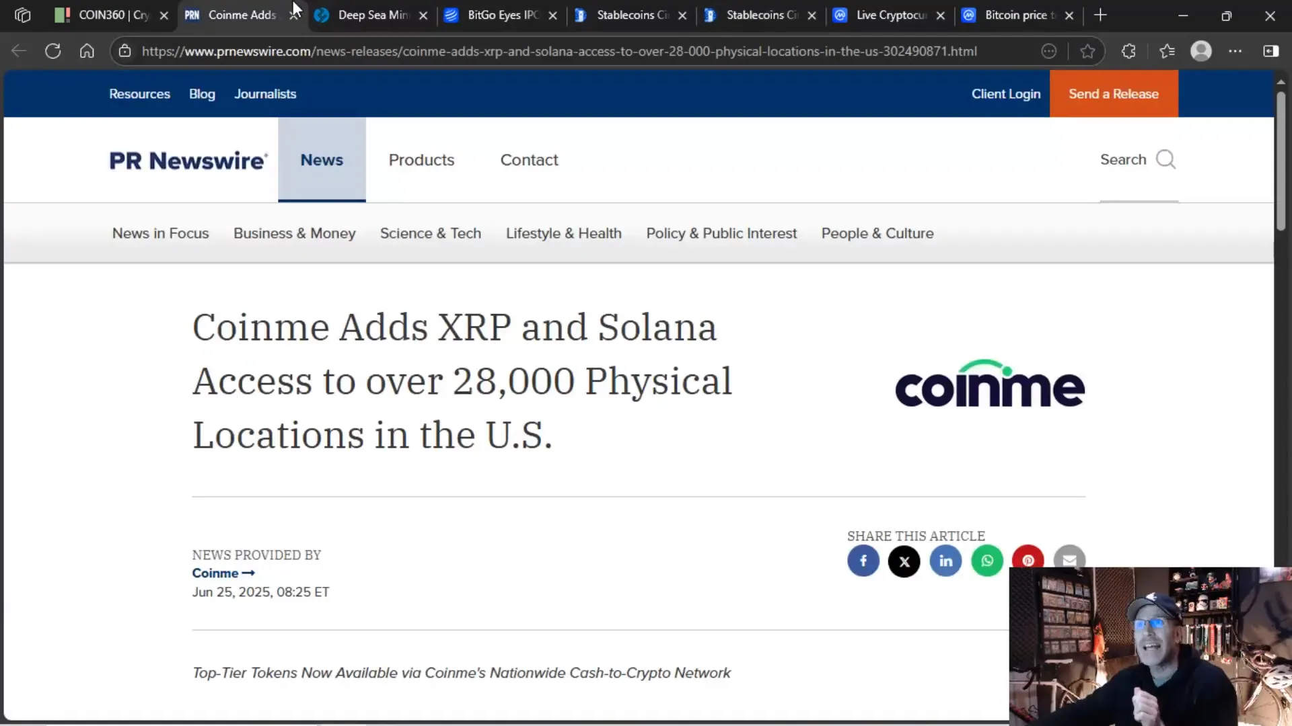1292x726 pixels.
Task: Click the Coinme company logo
Action: 990,383
